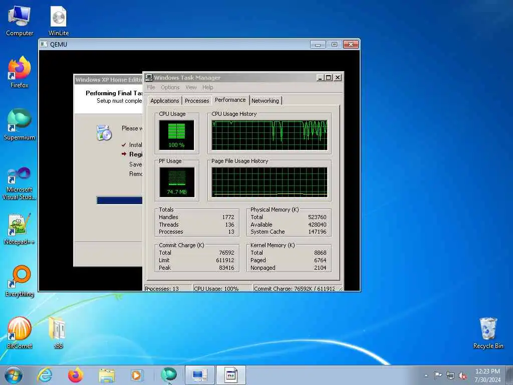Screen dimensions: 513x385
Task: Open the Computer desktop icon
Action: click(x=20, y=21)
